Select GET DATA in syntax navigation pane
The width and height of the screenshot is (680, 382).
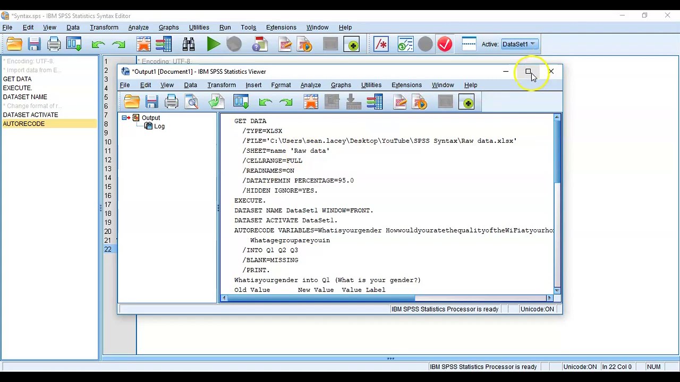(18, 79)
